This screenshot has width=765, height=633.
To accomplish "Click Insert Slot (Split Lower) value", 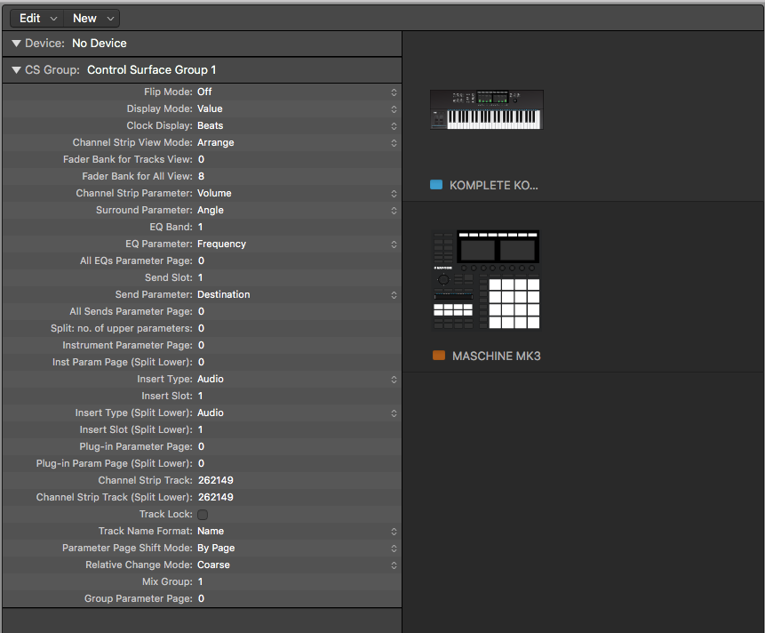I will pyautogui.click(x=200, y=429).
